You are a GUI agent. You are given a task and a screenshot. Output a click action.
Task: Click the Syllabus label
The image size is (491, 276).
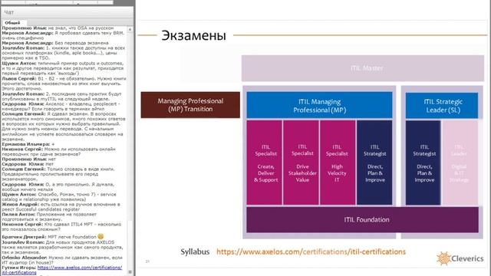point(195,251)
